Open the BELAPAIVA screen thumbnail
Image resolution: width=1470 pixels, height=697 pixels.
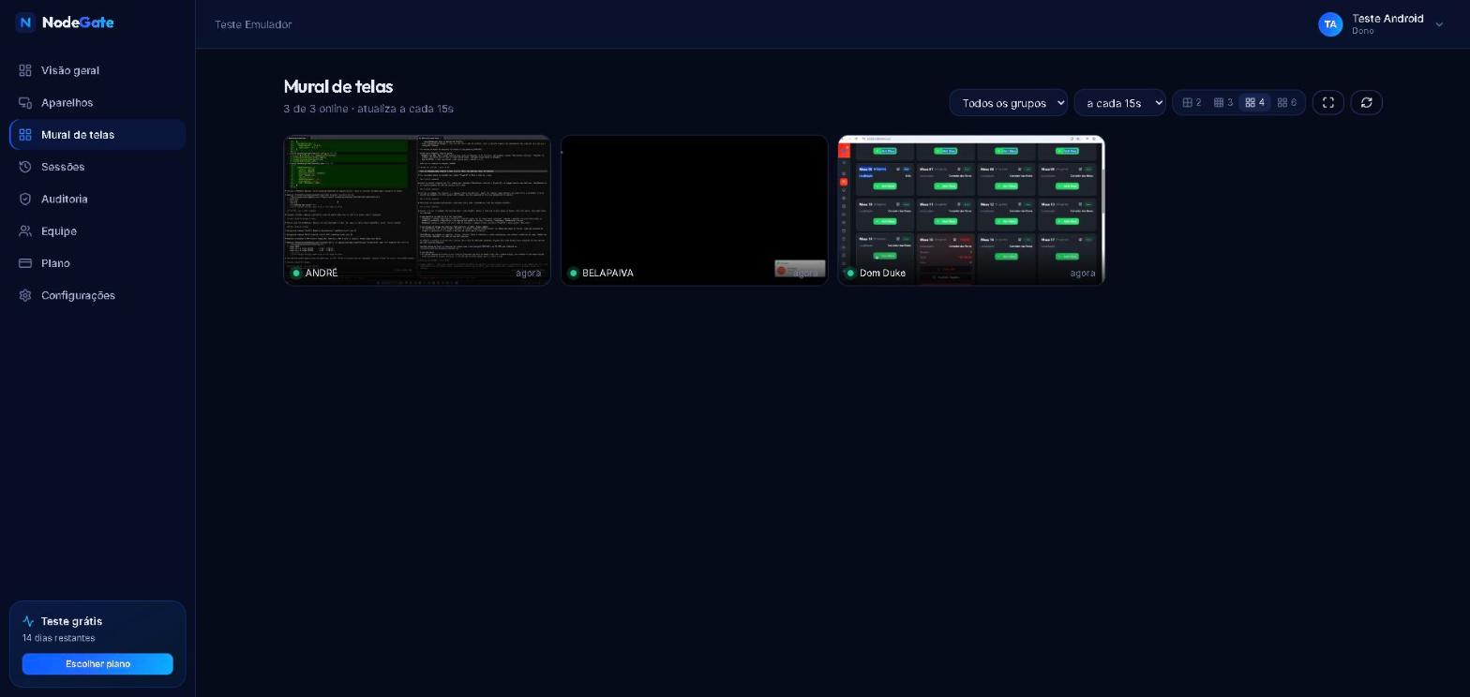pos(694,210)
